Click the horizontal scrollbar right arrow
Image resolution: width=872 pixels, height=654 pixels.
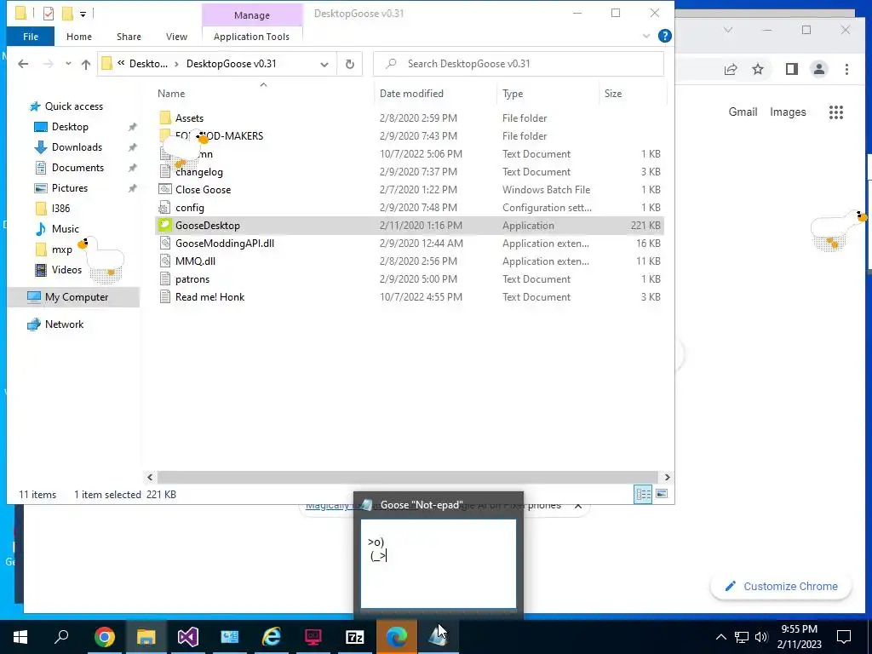[667, 477]
